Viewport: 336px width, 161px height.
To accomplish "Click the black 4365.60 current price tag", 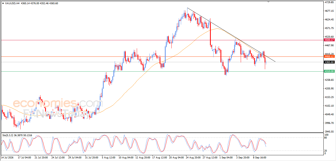I will pos(329,62).
